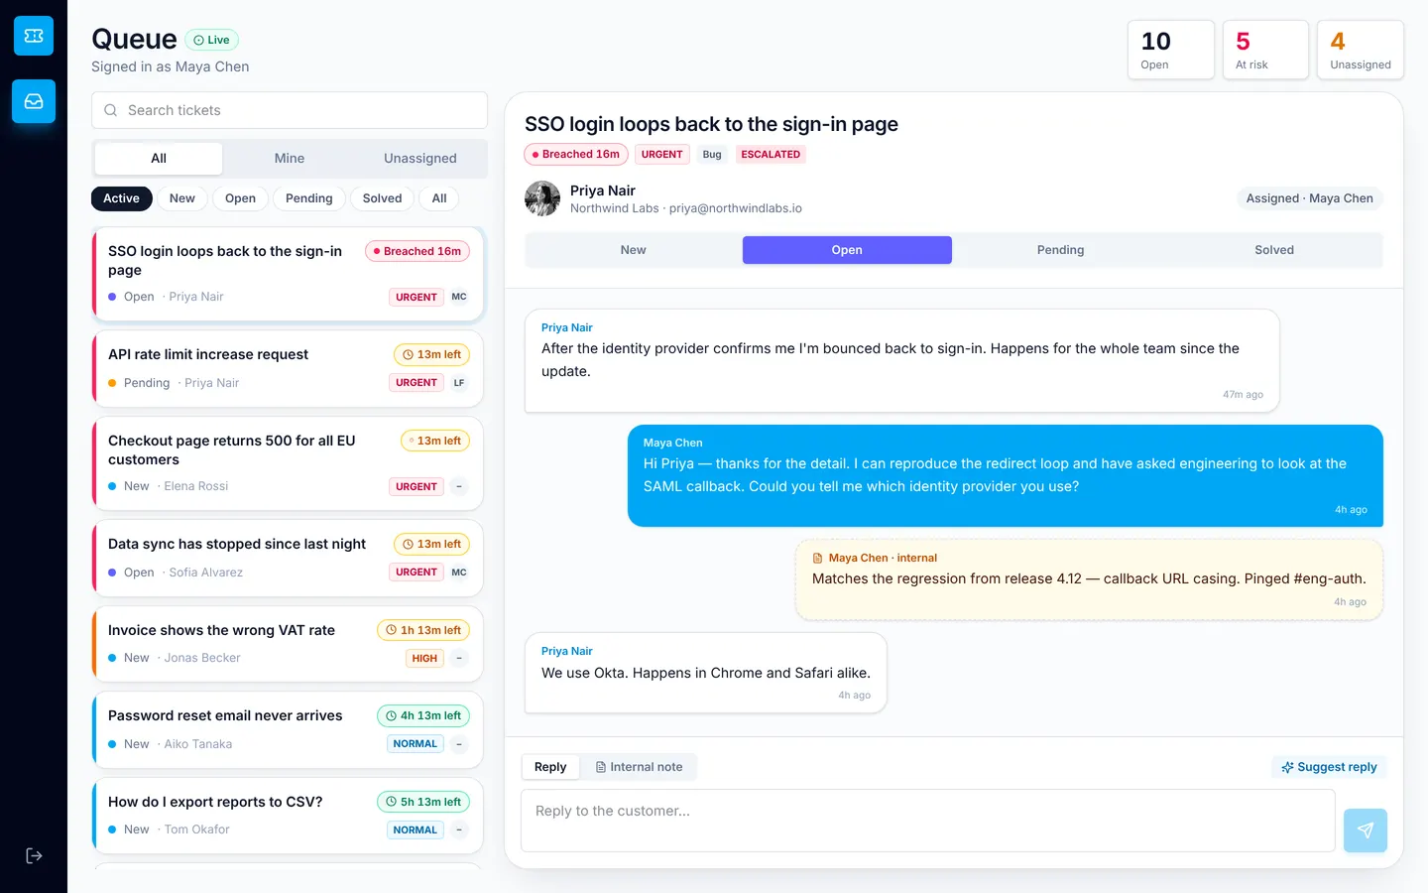
Task: Select the All tab in ticket list
Action: 159,159
